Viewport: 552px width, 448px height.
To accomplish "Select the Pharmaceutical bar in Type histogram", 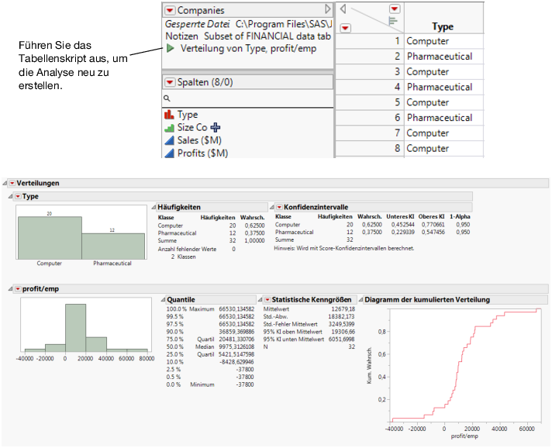I will pyautogui.click(x=113, y=246).
